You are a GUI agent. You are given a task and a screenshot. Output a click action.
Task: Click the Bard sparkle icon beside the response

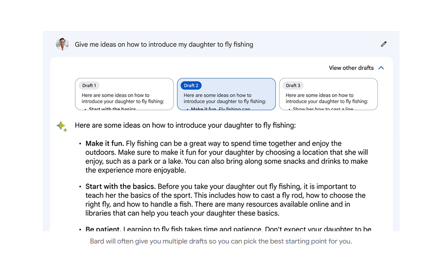click(x=61, y=126)
